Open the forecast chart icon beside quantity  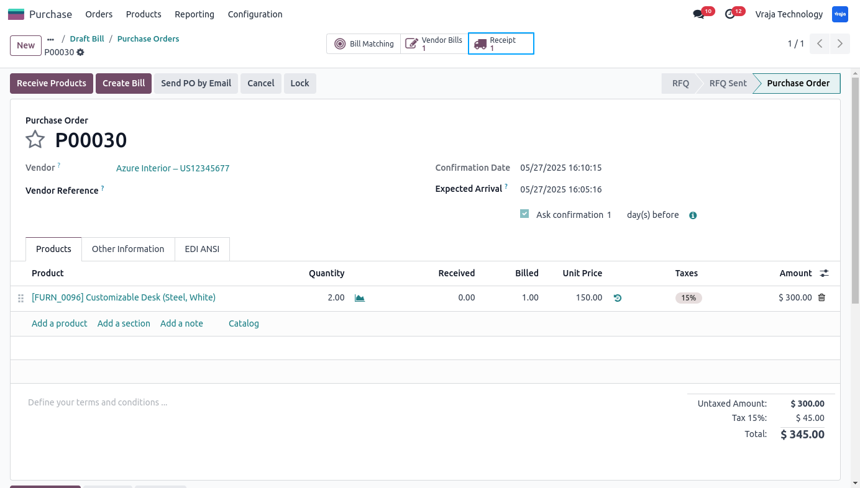359,298
